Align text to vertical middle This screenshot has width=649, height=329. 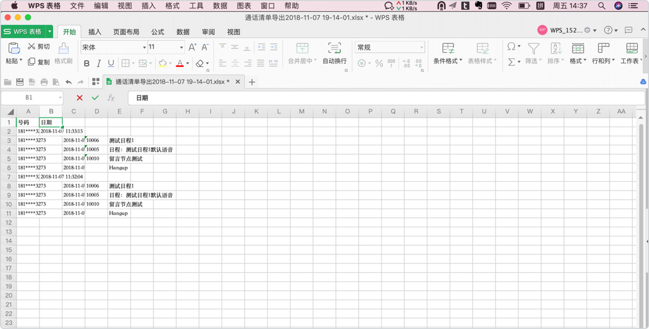[235, 47]
